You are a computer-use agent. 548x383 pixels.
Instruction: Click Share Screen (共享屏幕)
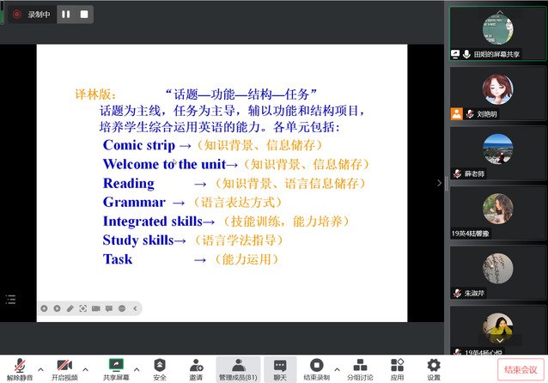[116, 368]
